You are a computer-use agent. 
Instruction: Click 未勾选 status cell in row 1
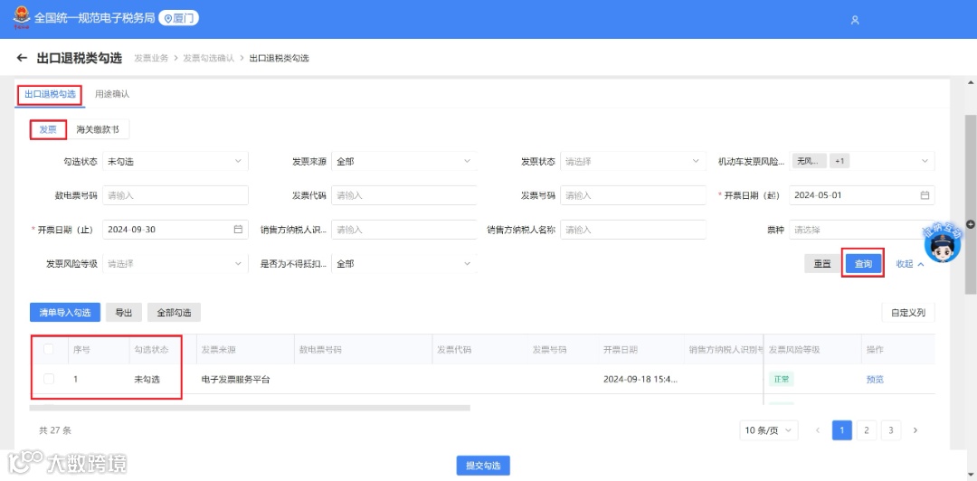pos(147,380)
